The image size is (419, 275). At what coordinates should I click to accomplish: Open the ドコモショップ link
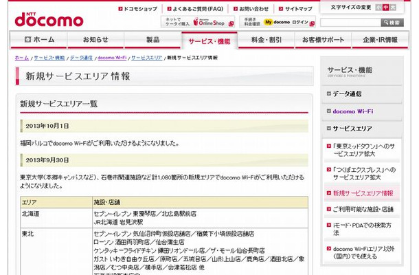(138, 9)
